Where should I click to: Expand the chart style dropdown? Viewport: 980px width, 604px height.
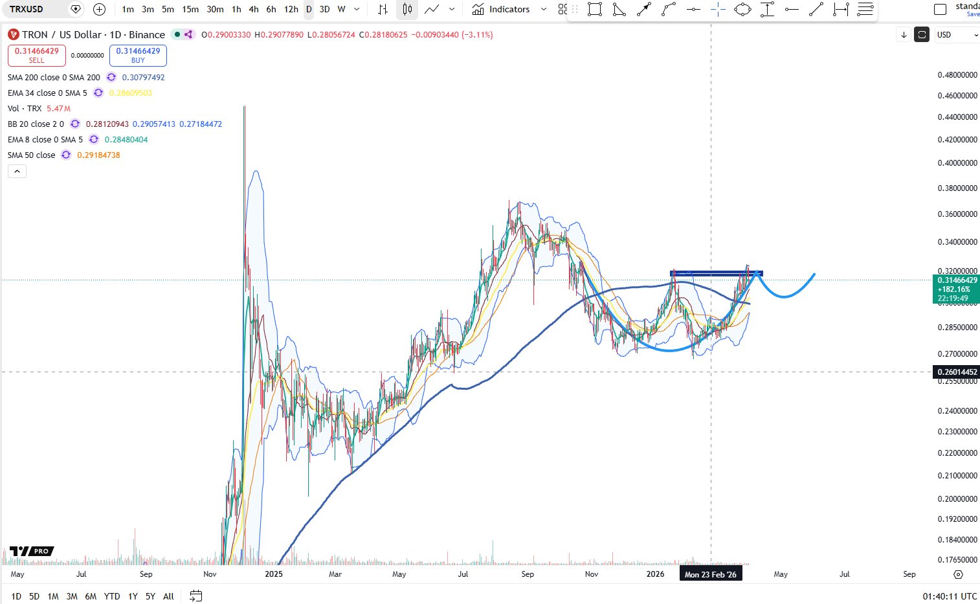click(x=452, y=9)
